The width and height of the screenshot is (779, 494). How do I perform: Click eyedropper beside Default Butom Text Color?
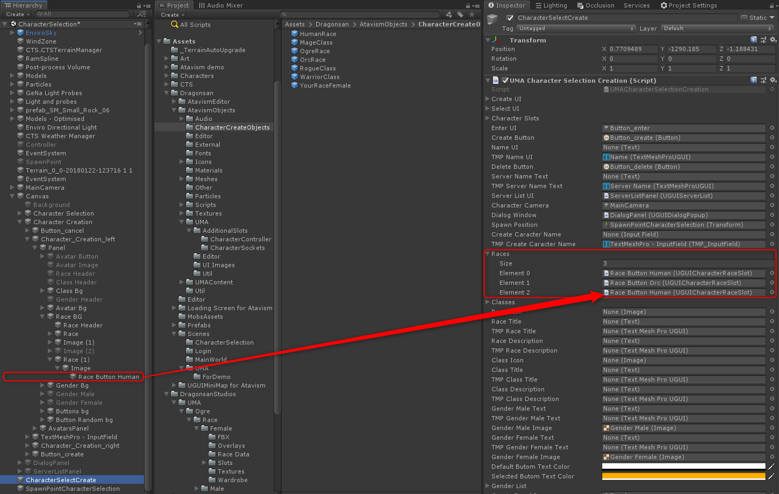(771, 467)
